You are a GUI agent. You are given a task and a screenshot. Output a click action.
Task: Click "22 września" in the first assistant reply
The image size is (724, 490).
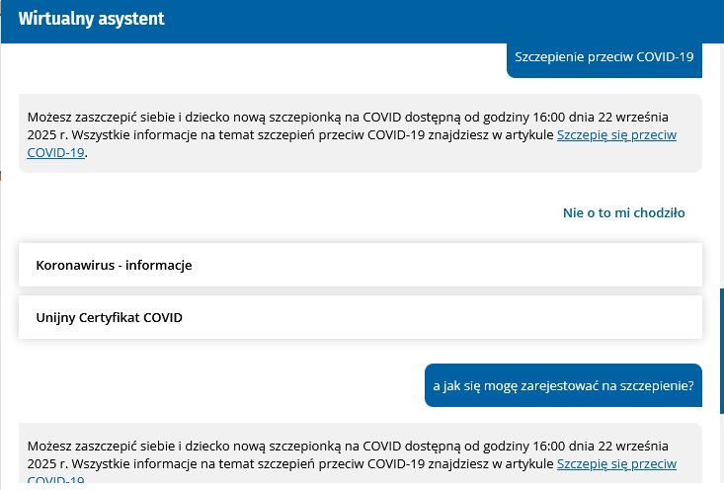634,118
